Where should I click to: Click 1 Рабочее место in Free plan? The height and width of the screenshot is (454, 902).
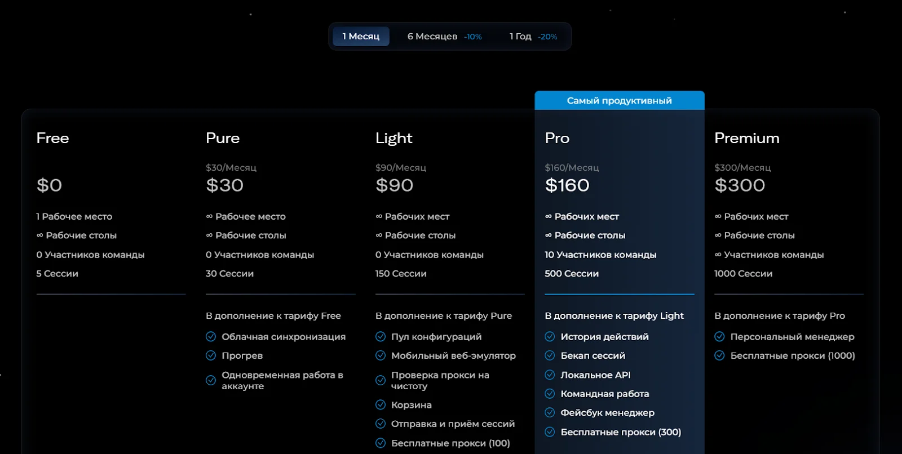point(74,216)
